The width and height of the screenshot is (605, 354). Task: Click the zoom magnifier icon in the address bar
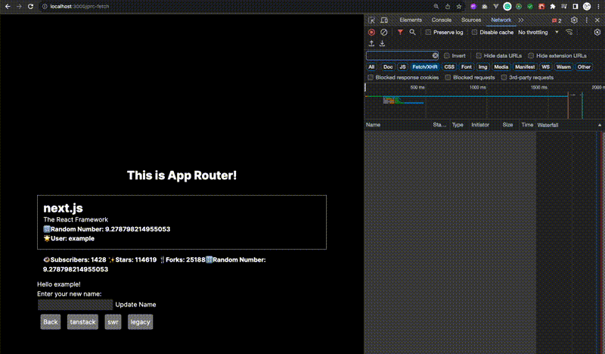tap(436, 7)
